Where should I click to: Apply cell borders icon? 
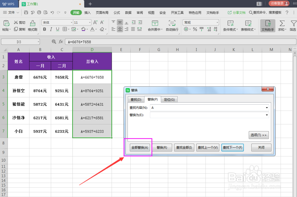65,29
